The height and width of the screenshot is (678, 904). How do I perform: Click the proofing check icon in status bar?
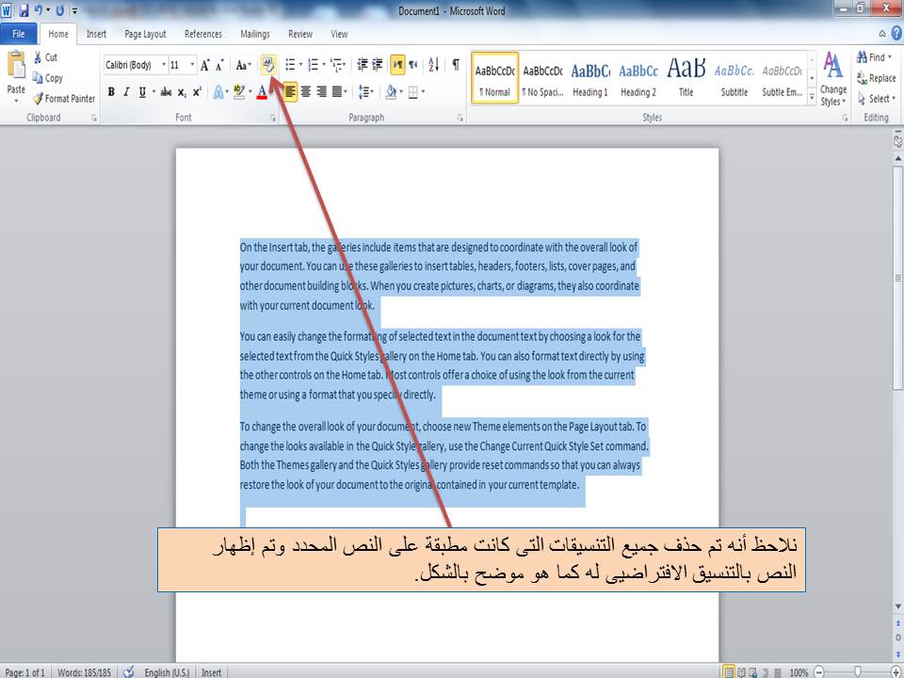click(x=129, y=671)
